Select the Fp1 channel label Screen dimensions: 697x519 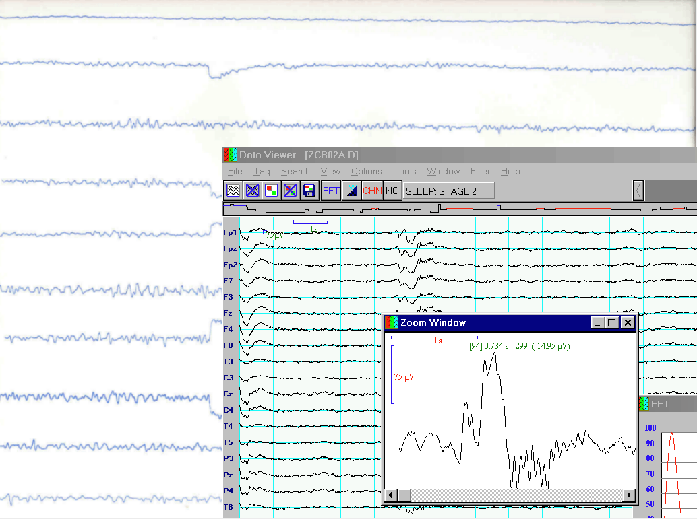231,233
